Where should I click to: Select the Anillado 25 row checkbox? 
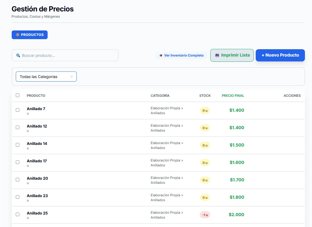pyautogui.click(x=17, y=214)
